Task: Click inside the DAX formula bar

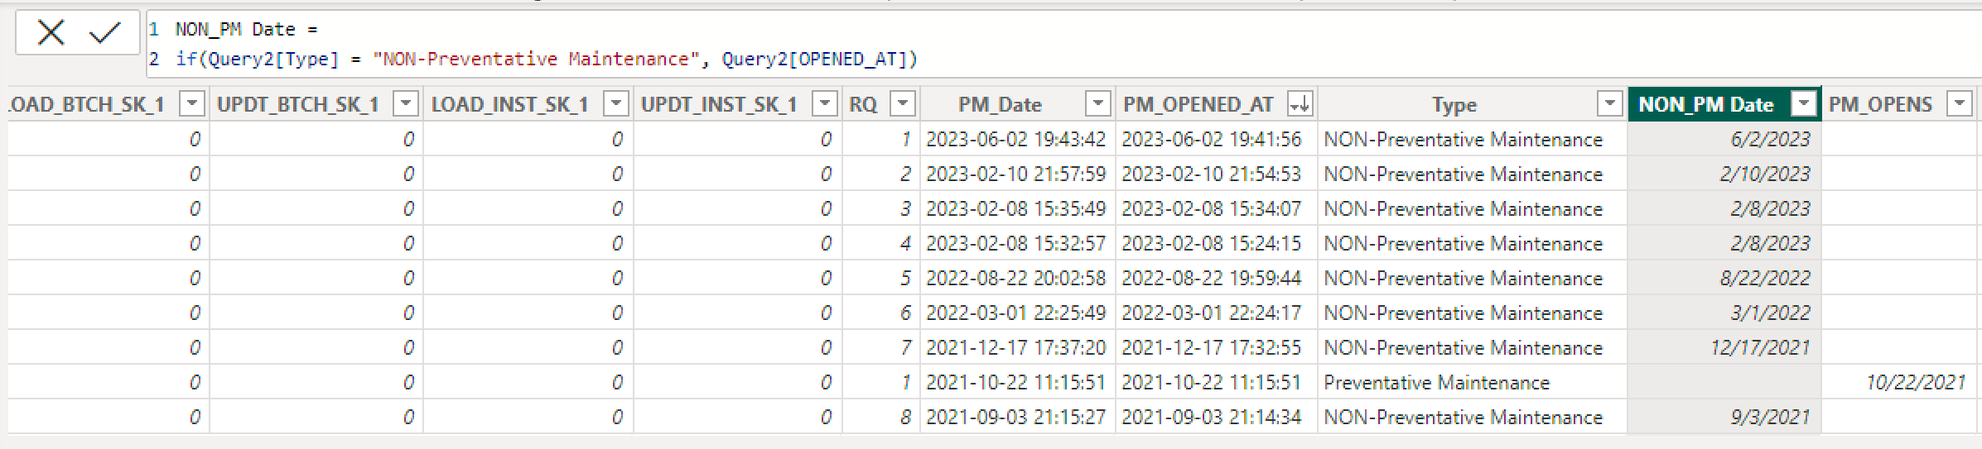Action: pyautogui.click(x=1063, y=44)
